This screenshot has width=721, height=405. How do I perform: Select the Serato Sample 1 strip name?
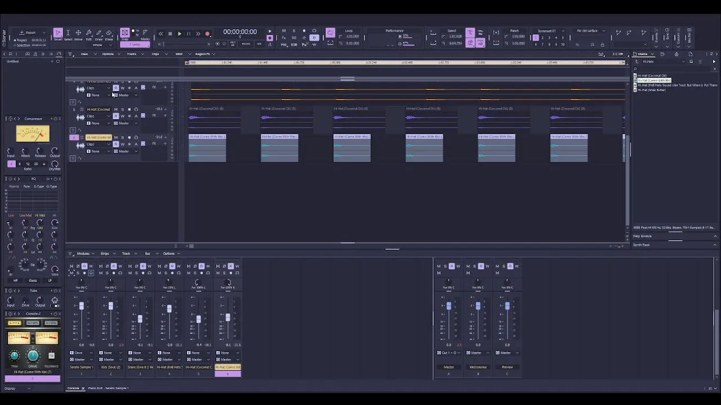[81, 367]
